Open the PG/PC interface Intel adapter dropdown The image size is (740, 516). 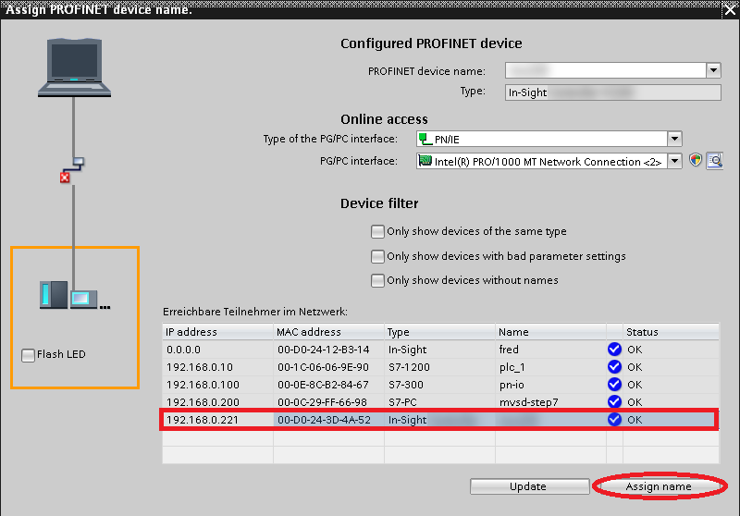pos(674,161)
